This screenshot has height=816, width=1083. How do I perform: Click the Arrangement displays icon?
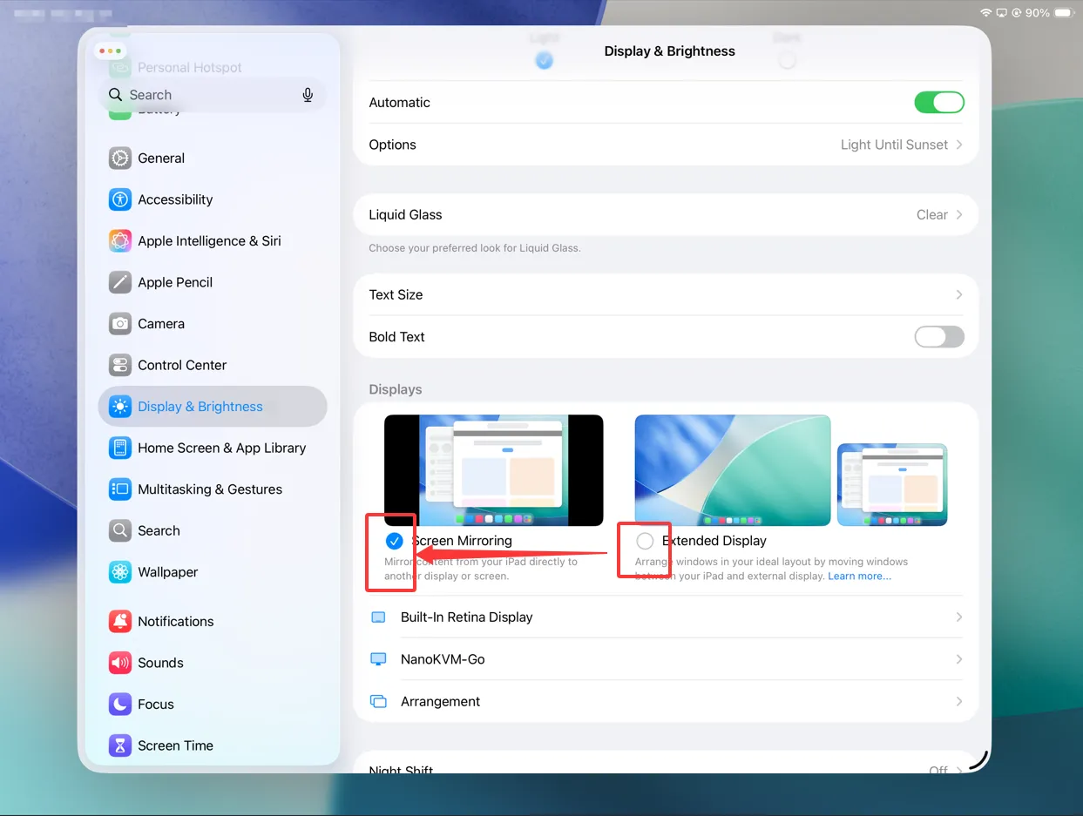coord(378,701)
